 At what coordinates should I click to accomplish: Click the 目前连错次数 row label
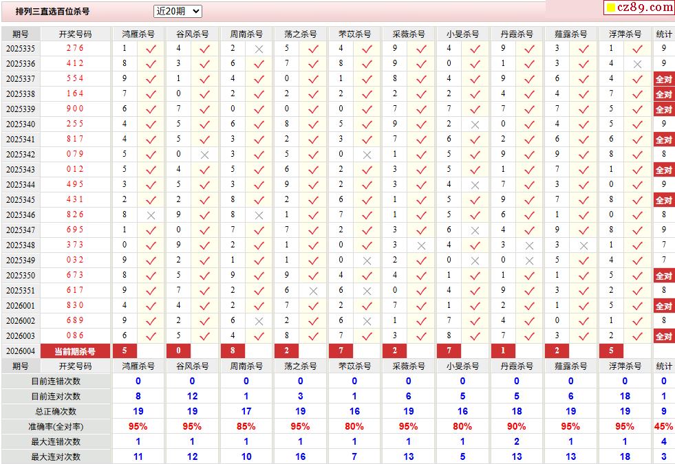pyautogui.click(x=56, y=382)
